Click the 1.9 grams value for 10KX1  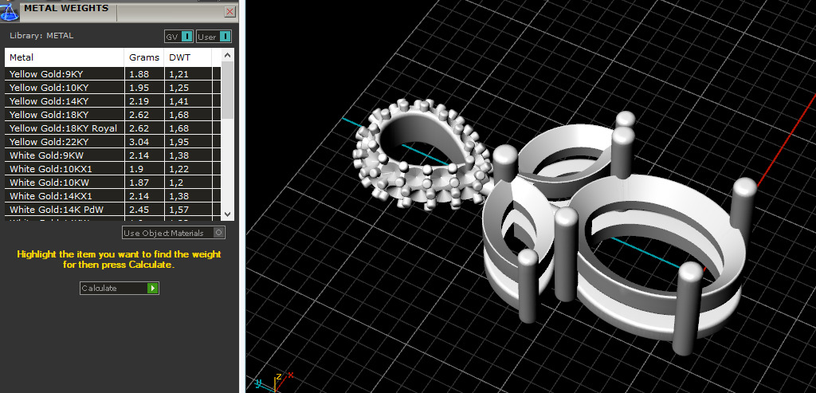pyautogui.click(x=135, y=169)
